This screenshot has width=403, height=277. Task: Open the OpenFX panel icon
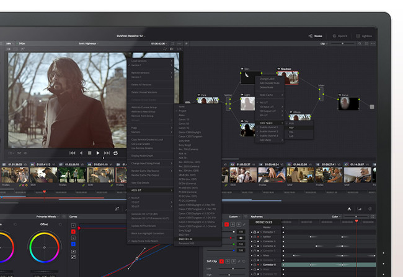click(x=334, y=36)
